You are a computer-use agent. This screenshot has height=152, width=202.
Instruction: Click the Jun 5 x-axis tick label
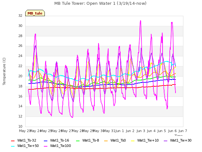162,131
